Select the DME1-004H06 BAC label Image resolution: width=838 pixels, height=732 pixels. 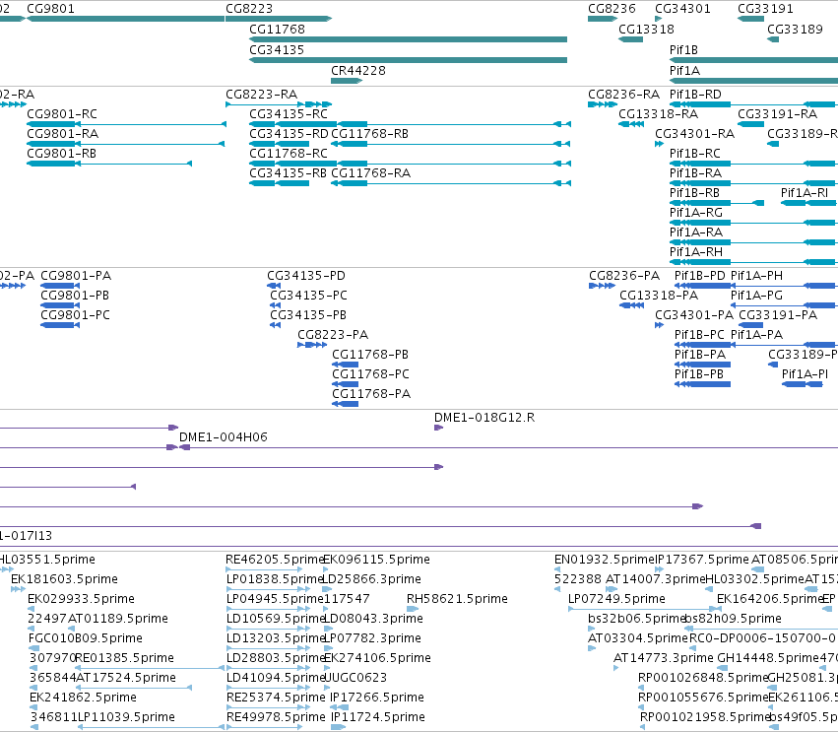pos(224,437)
